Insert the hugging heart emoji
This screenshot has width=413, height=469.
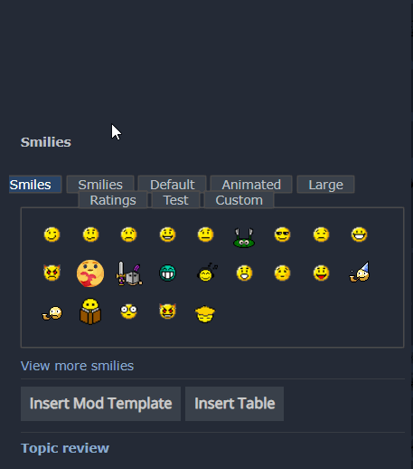90,273
